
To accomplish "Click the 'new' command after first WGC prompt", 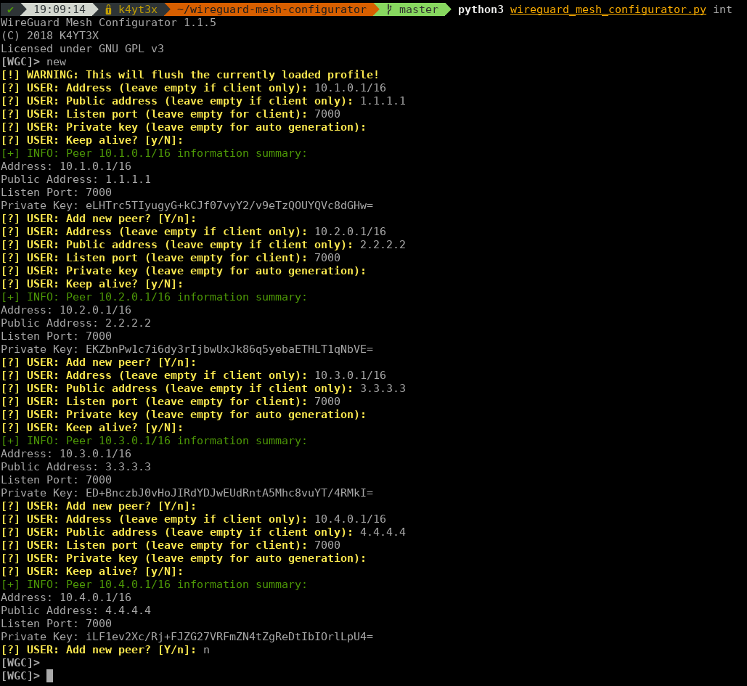I will pos(56,62).
